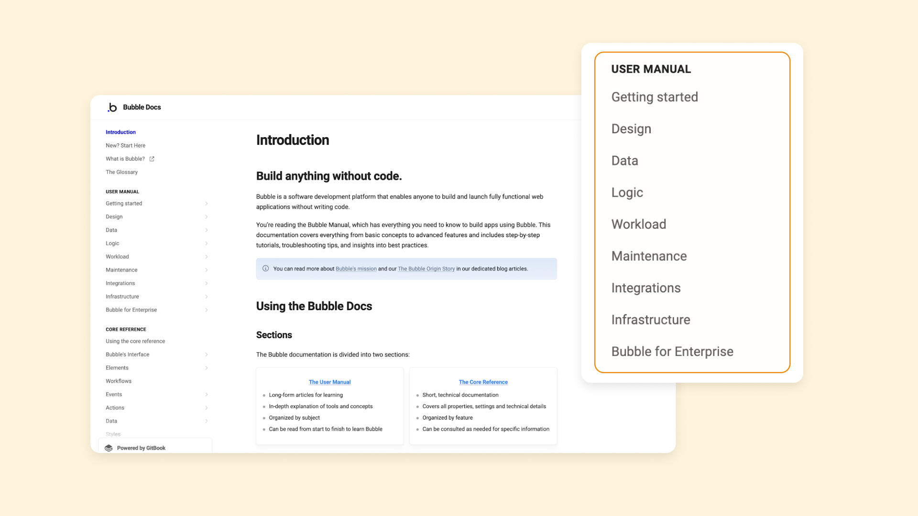This screenshot has height=516, width=918.
Task: Open The Bubble Origin Story link
Action: [x=426, y=269]
